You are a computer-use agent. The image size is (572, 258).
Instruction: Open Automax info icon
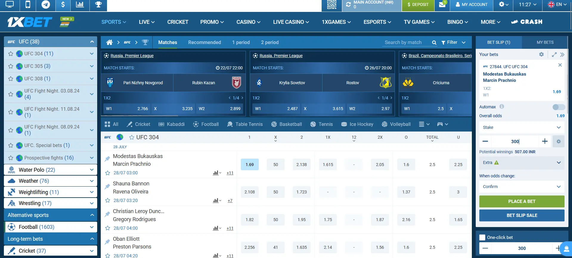click(502, 107)
